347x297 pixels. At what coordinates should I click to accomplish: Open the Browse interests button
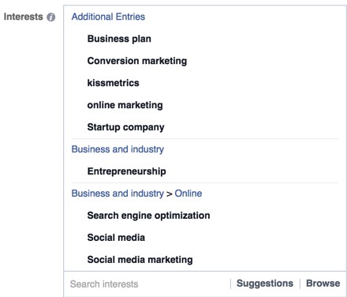[x=323, y=284]
